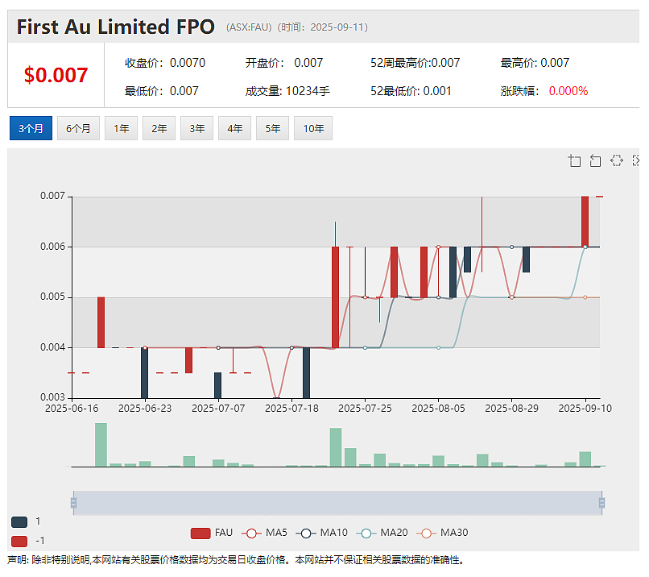The width and height of the screenshot is (649, 577).
Task: Click the 成交量: 10234手 value
Action: coord(287,91)
